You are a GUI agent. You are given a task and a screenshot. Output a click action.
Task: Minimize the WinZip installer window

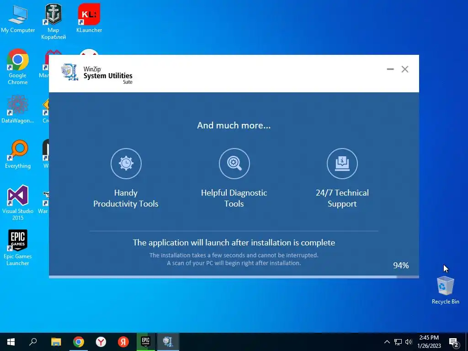(x=390, y=69)
